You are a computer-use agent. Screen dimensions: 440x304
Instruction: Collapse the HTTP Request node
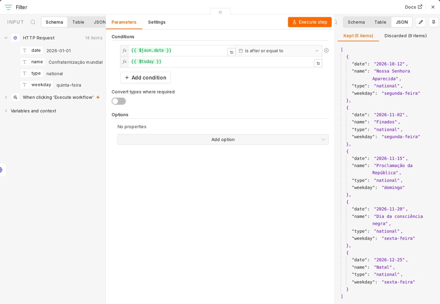(6, 38)
